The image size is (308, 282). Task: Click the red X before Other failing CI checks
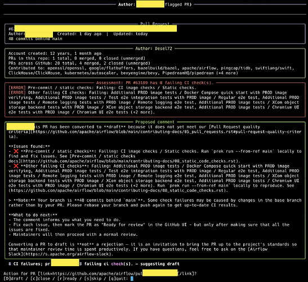16,166
